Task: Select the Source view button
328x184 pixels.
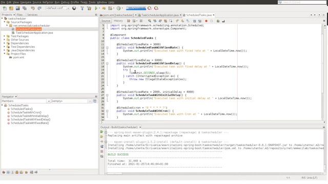Action: [x=106, y=21]
